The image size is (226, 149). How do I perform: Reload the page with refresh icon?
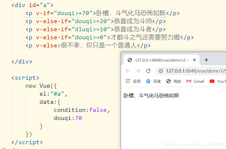pyautogui.click(x=148, y=71)
